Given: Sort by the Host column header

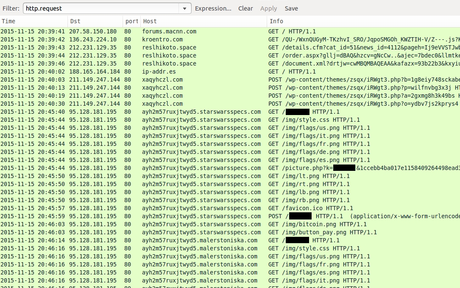Looking at the screenshot, I should tap(203, 21).
